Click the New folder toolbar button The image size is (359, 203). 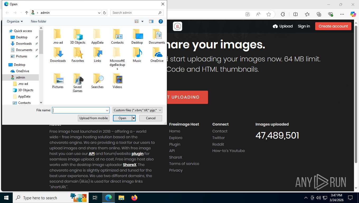coord(39,21)
